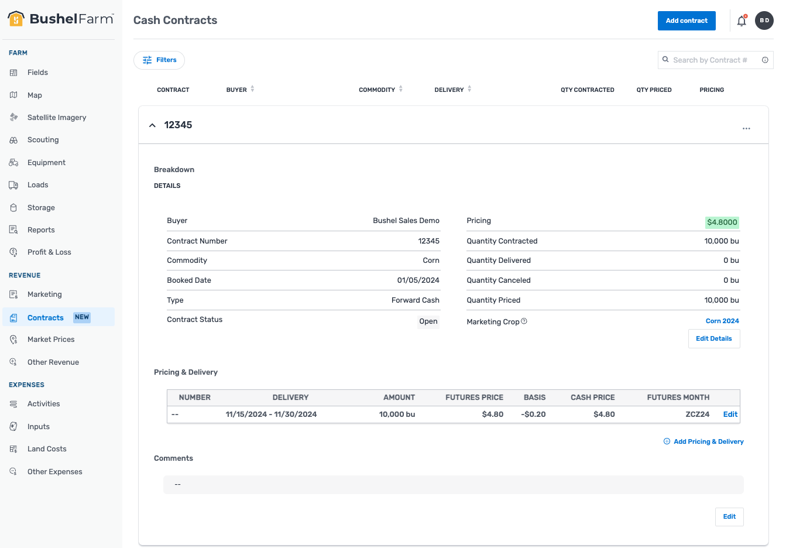Click the Reports icon
Screen dimensions: 786x548
point(13,230)
